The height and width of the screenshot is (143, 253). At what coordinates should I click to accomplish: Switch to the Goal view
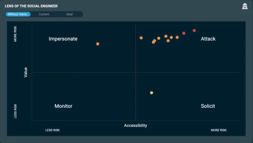70,14
